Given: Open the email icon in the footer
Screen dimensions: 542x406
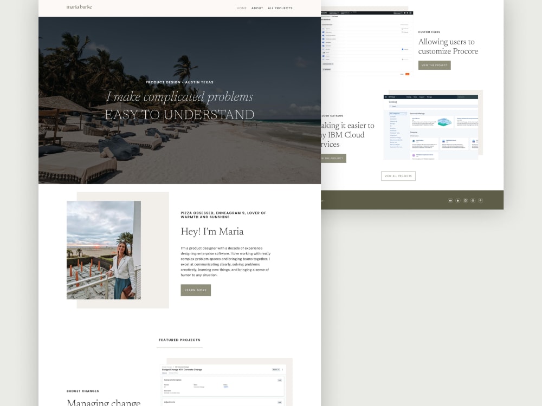Looking at the screenshot, I should tap(450, 200).
